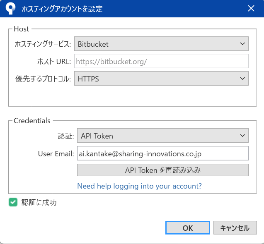Click the User Email label
The width and height of the screenshot is (264, 244).
point(56,154)
